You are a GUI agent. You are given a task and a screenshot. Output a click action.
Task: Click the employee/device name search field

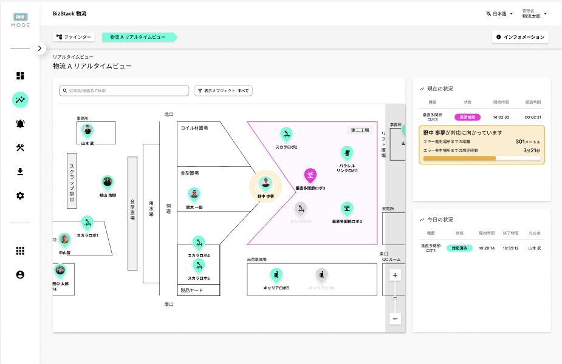pyautogui.click(x=125, y=90)
